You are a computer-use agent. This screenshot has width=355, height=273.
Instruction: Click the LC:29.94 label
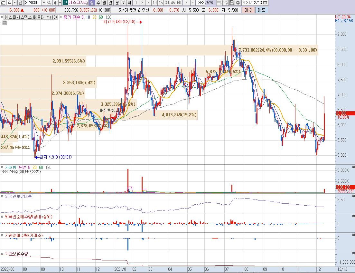(x=343, y=17)
